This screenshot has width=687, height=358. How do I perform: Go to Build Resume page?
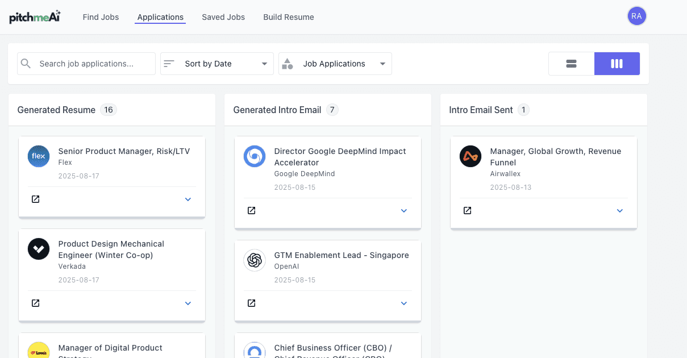pos(288,17)
